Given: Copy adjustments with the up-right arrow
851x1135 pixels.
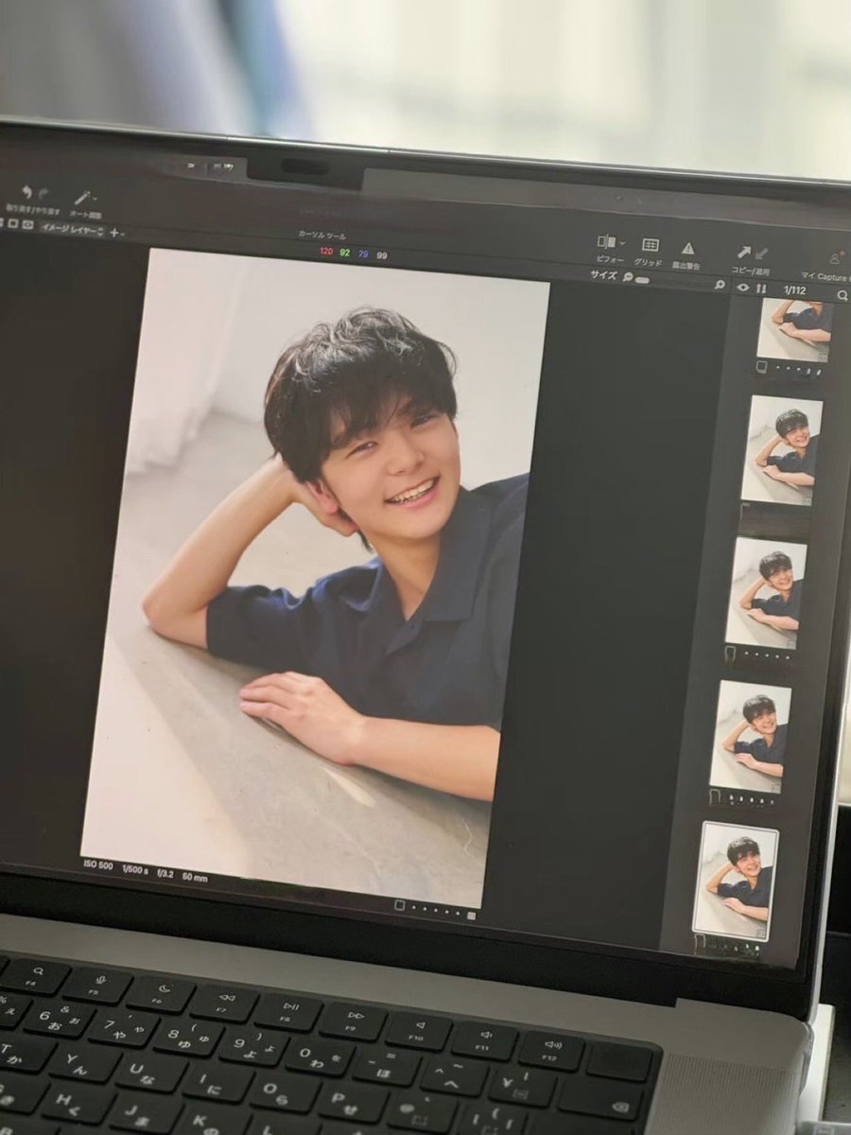Looking at the screenshot, I should coord(745,253).
